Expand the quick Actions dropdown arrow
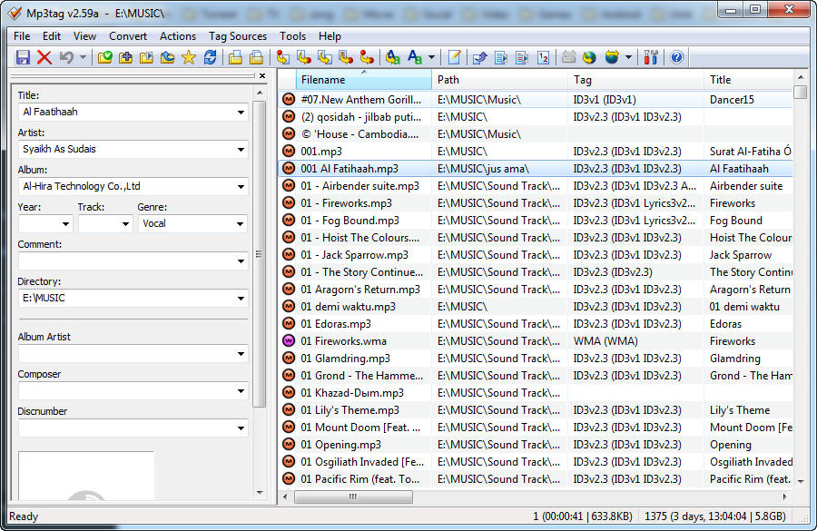Viewport: 817px width, 531px height. [x=431, y=57]
